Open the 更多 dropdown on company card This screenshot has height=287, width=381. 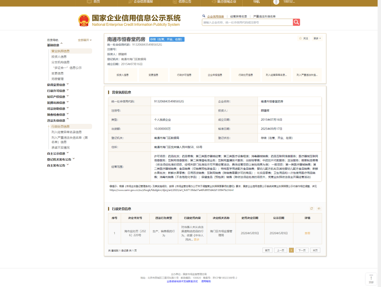tap(317, 38)
